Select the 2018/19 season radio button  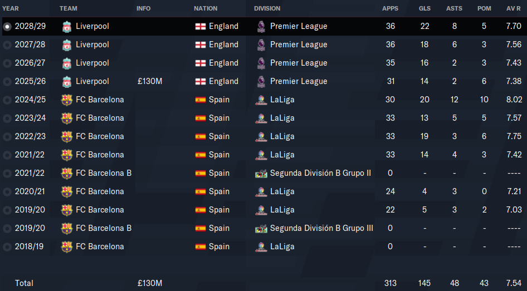pyautogui.click(x=7, y=247)
